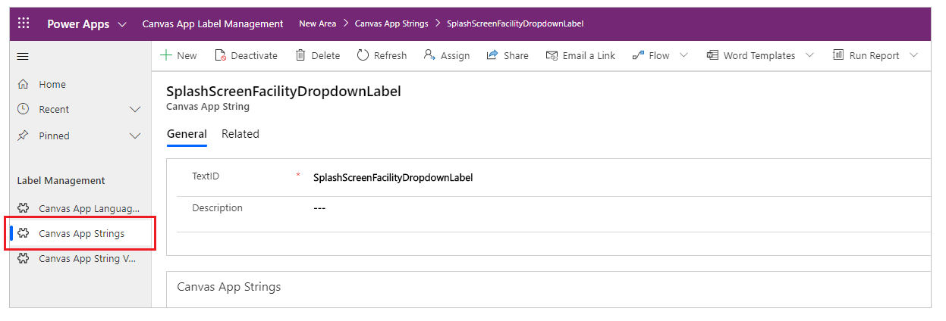Click the Canvas App Strings section heading
946x321 pixels.
(229, 287)
